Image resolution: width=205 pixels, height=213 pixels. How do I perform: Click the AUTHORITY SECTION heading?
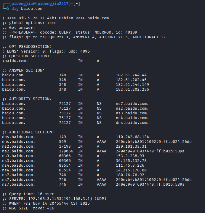[29, 99]
